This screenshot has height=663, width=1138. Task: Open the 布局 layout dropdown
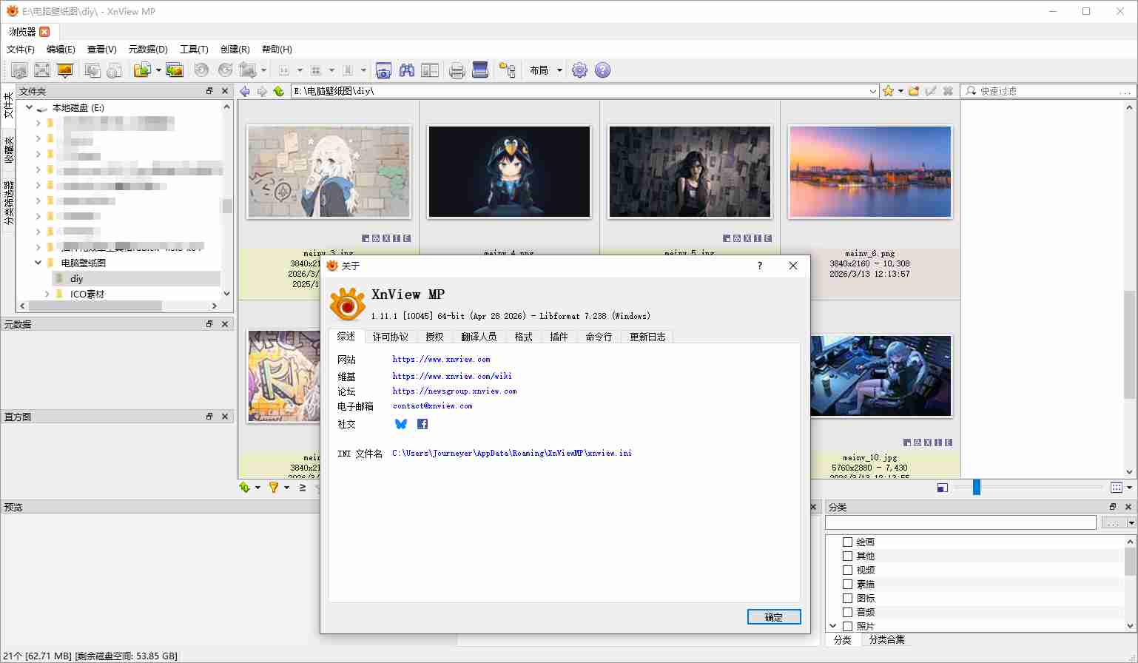(x=546, y=70)
